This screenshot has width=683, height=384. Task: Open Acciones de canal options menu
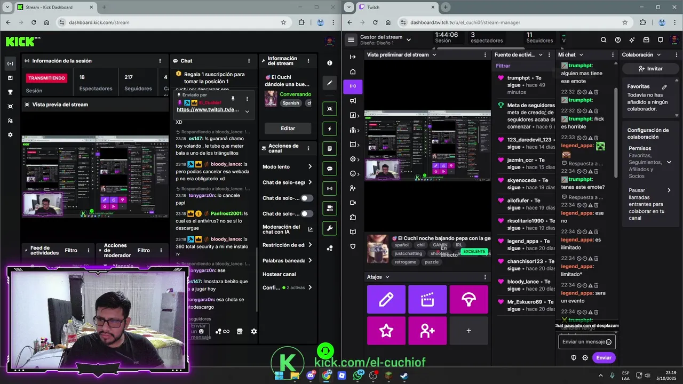coord(308,148)
